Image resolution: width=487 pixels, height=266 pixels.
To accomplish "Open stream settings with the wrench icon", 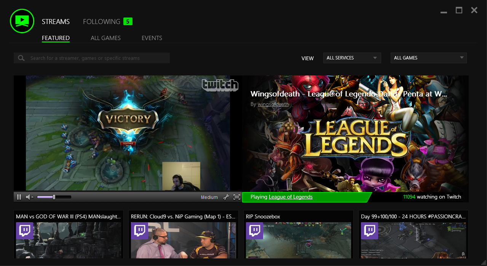I will pos(226,197).
